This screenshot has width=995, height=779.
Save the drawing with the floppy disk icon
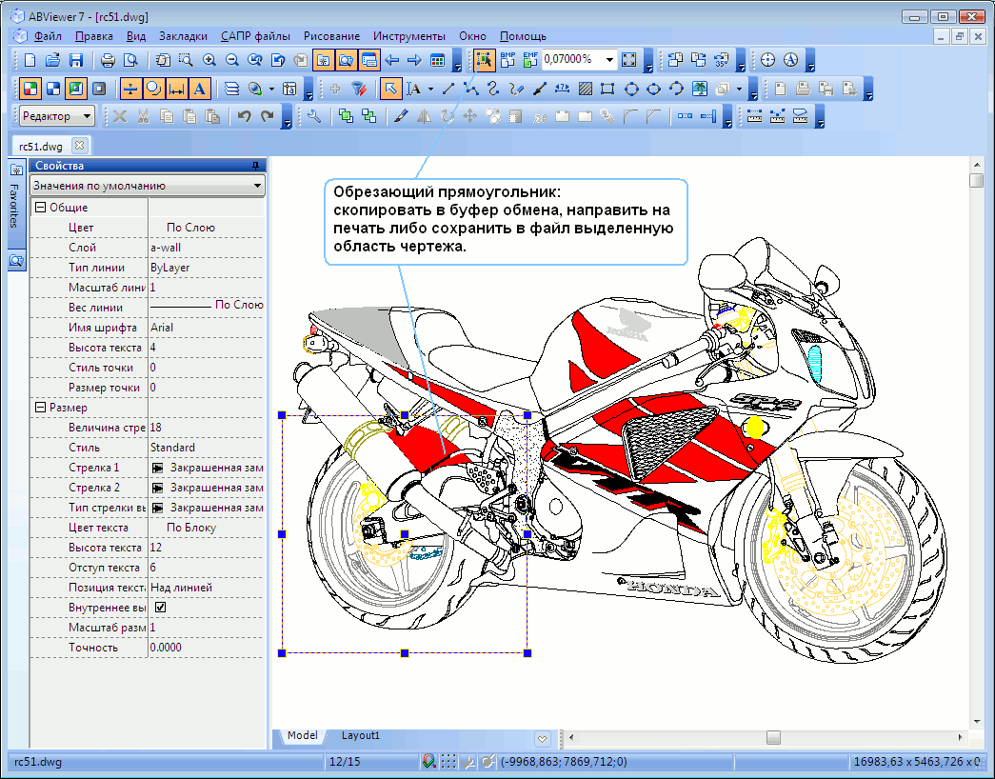pos(76,60)
